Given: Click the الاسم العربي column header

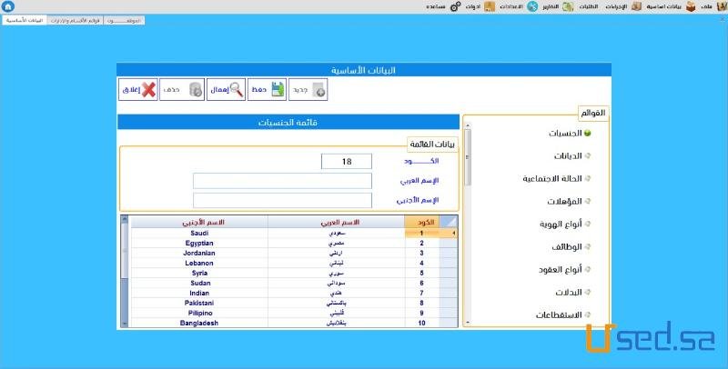Looking at the screenshot, I should [336, 222].
